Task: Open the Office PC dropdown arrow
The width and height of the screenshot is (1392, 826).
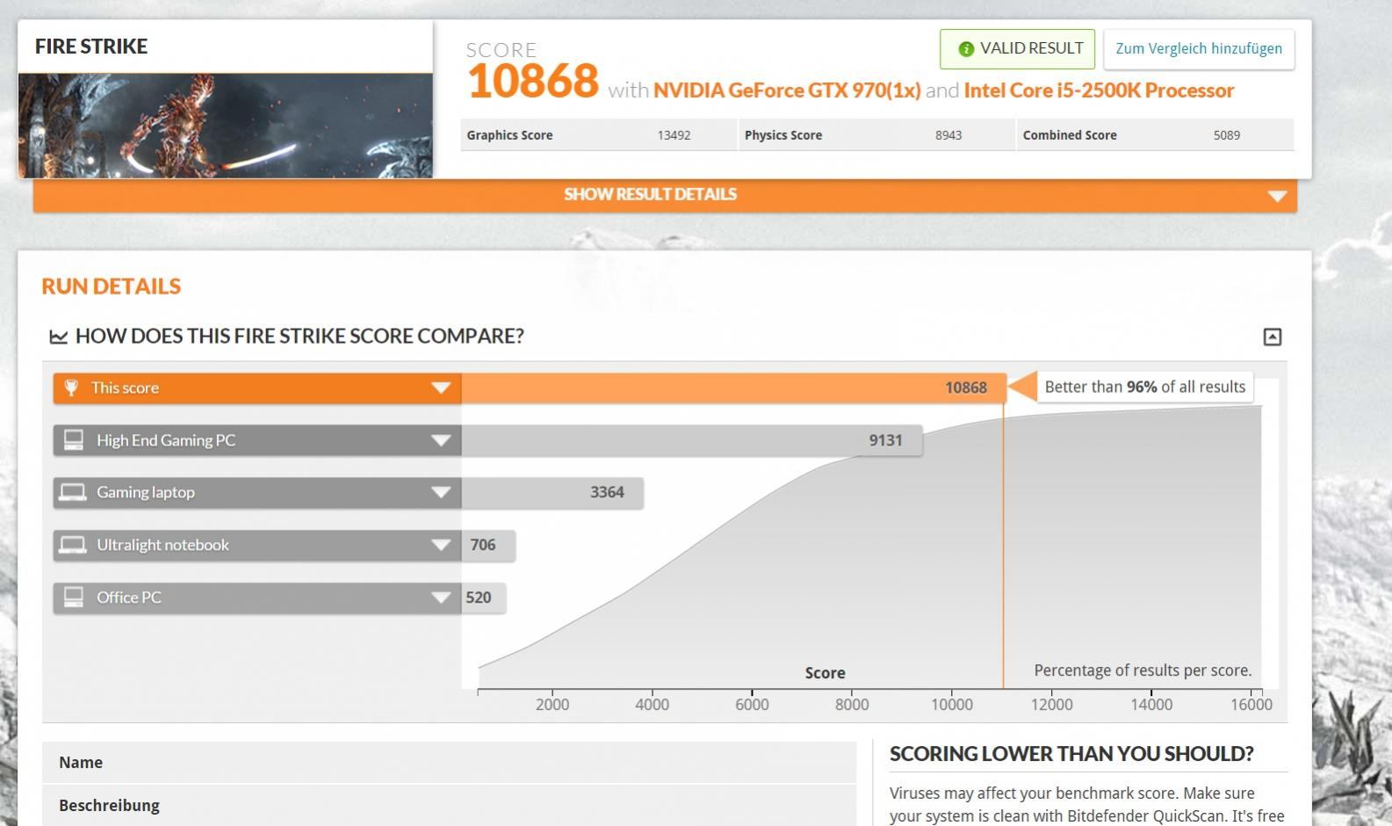Action: (x=441, y=598)
